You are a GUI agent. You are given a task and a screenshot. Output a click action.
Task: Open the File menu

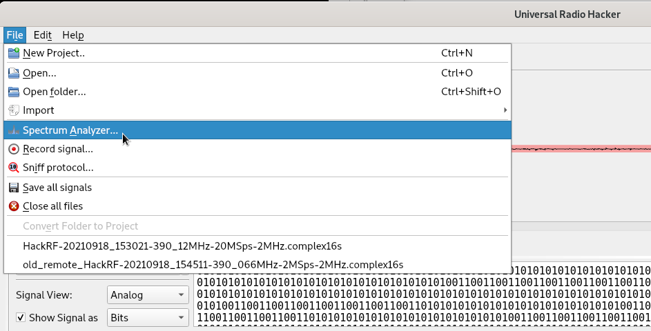click(x=14, y=35)
